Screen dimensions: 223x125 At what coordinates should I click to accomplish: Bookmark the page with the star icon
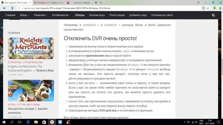208,8
